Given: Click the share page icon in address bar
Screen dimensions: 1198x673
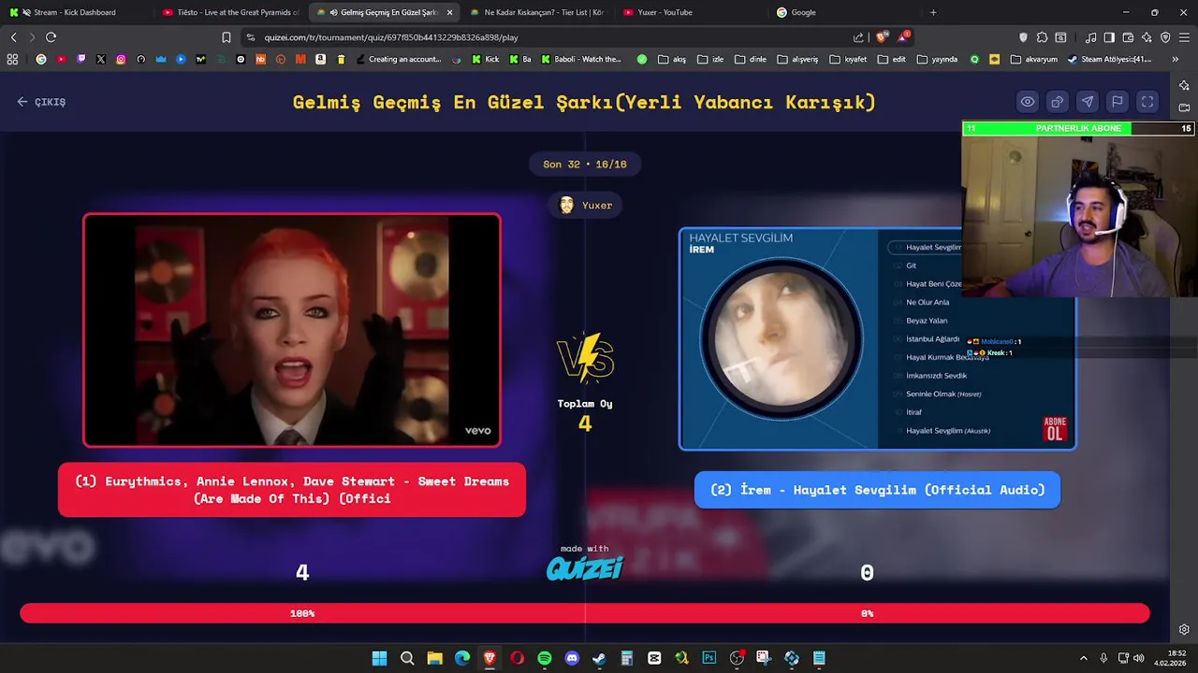Looking at the screenshot, I should point(858,37).
